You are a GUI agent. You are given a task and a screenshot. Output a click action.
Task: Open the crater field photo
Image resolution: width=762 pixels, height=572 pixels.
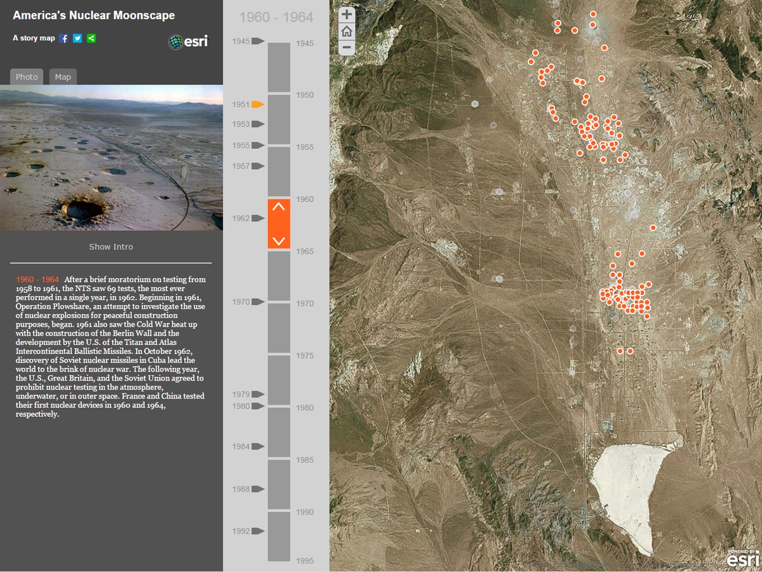point(111,158)
